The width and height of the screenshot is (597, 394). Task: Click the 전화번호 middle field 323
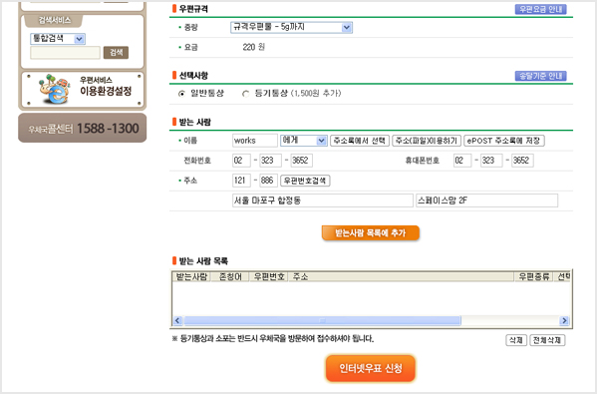point(270,161)
